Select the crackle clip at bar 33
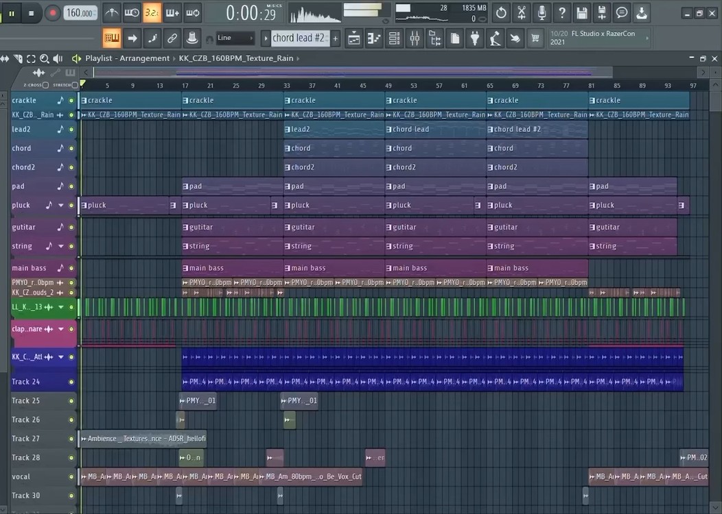This screenshot has width=722, height=514. pos(334,100)
